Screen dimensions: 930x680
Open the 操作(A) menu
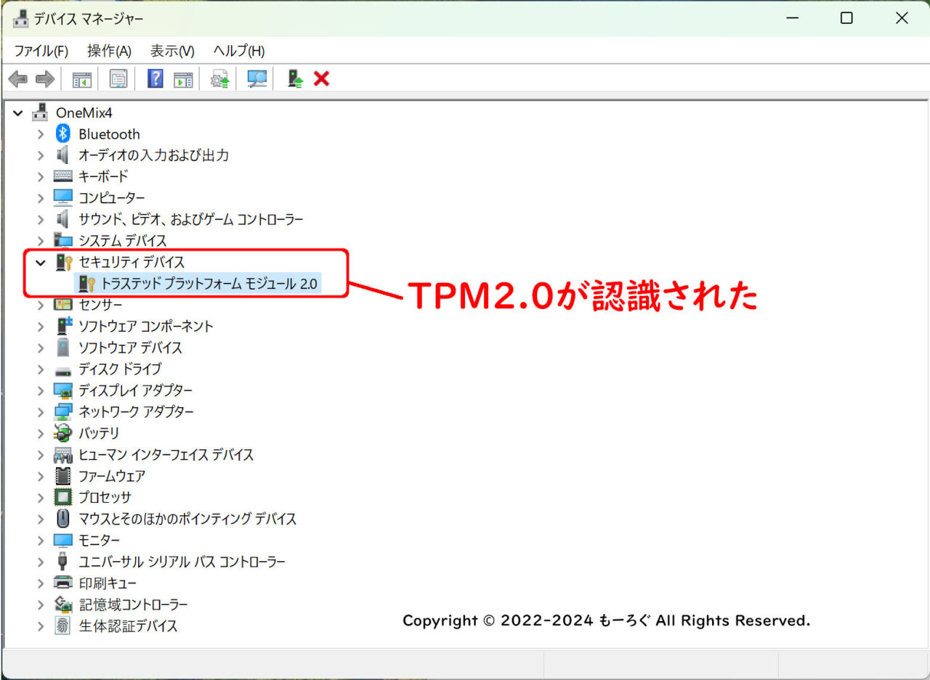click(109, 51)
